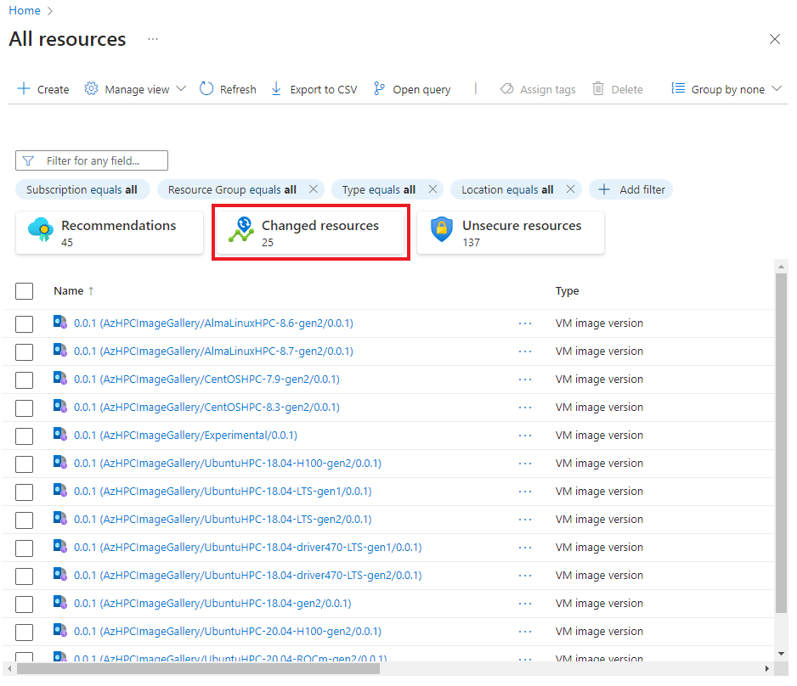This screenshot has height=686, width=797.
Task: Click the filter funnel icon
Action: point(29,161)
